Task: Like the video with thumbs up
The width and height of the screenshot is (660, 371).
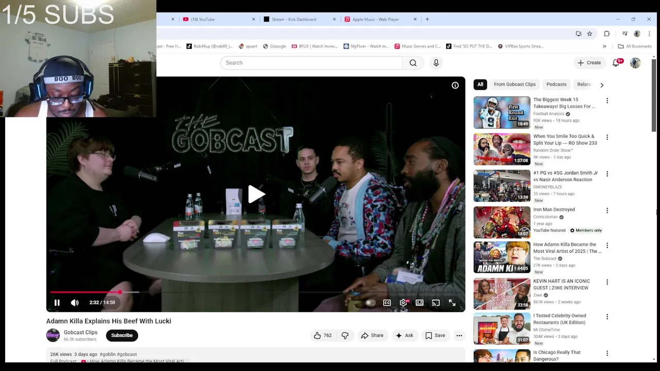Action: (322, 335)
